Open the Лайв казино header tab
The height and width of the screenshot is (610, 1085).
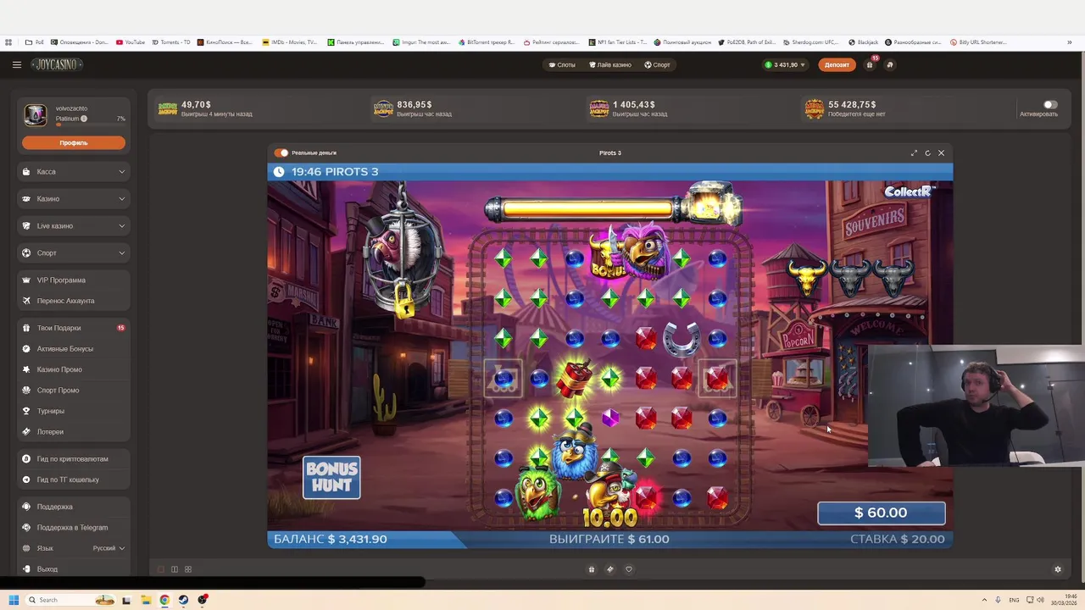(610, 64)
